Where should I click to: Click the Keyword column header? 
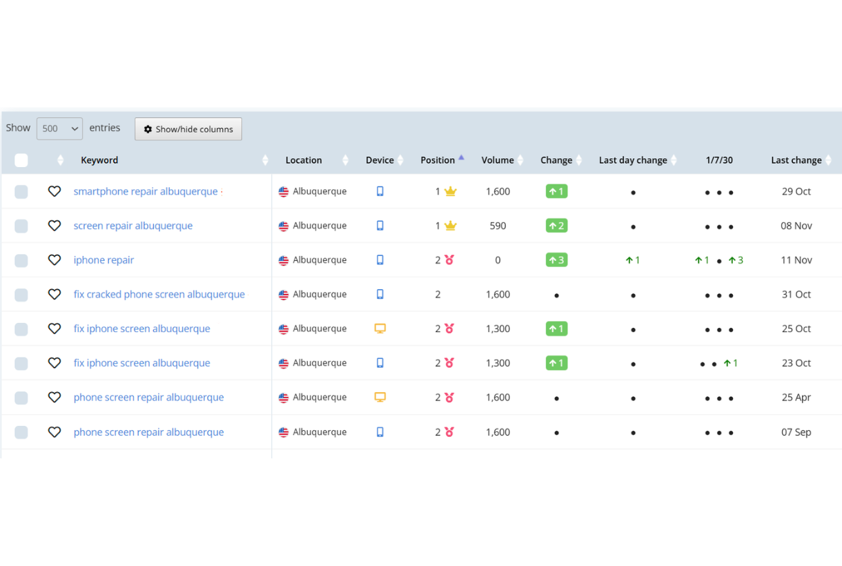tap(99, 159)
